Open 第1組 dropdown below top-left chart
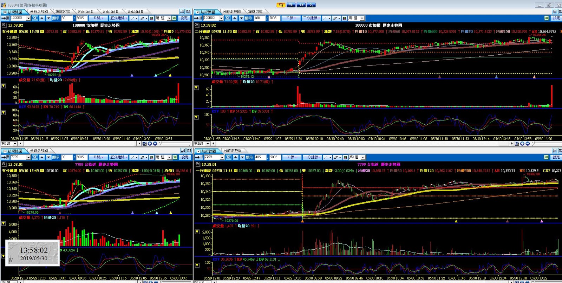Viewport: 562px width, 283px height. (x=14, y=144)
